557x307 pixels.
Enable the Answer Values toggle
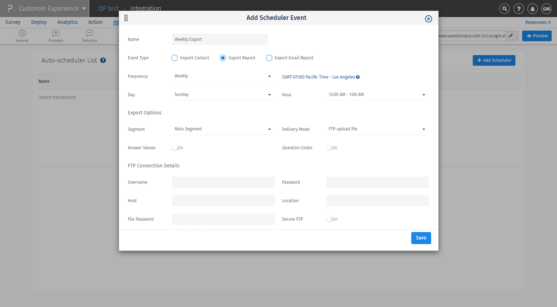[178, 148]
